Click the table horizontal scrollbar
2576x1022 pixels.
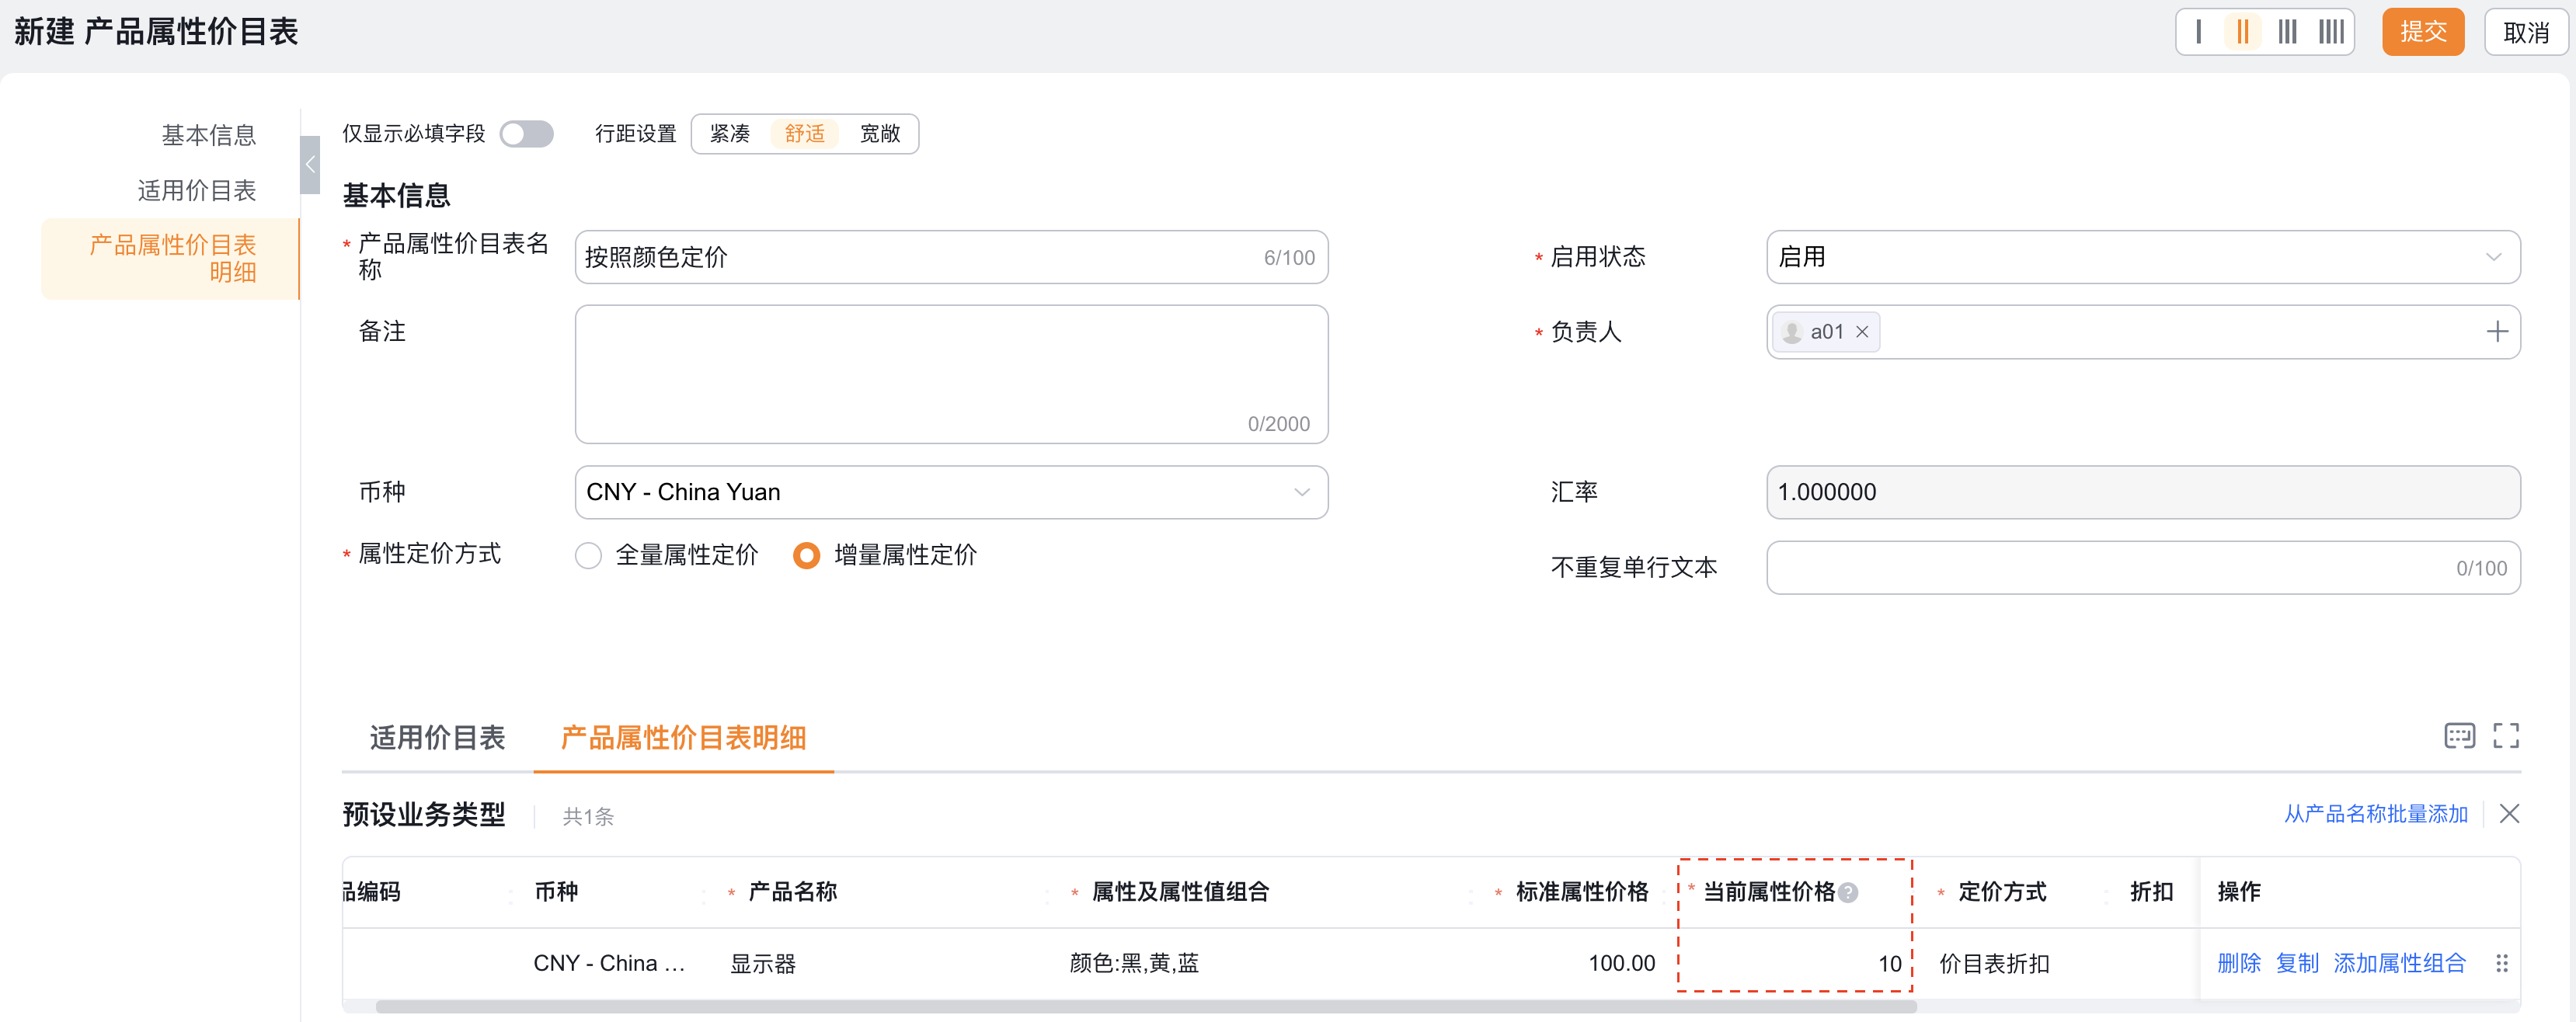1145,1007
